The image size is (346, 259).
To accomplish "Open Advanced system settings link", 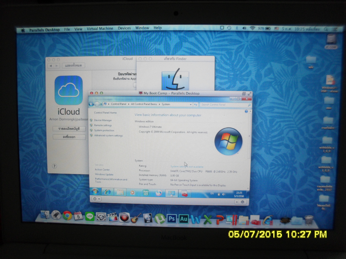I will pyautogui.click(x=108, y=136).
